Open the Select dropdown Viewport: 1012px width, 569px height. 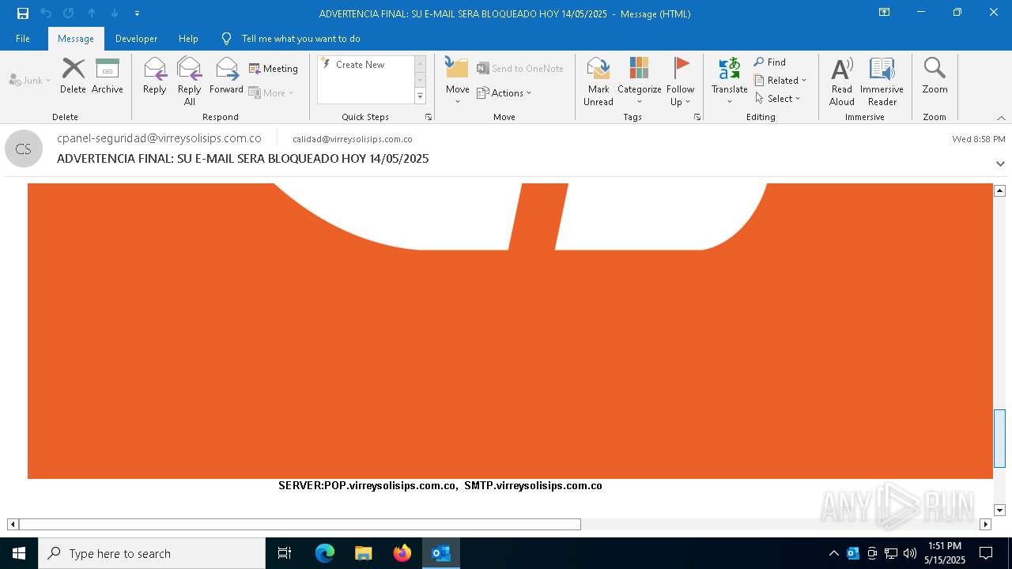pyautogui.click(x=778, y=98)
